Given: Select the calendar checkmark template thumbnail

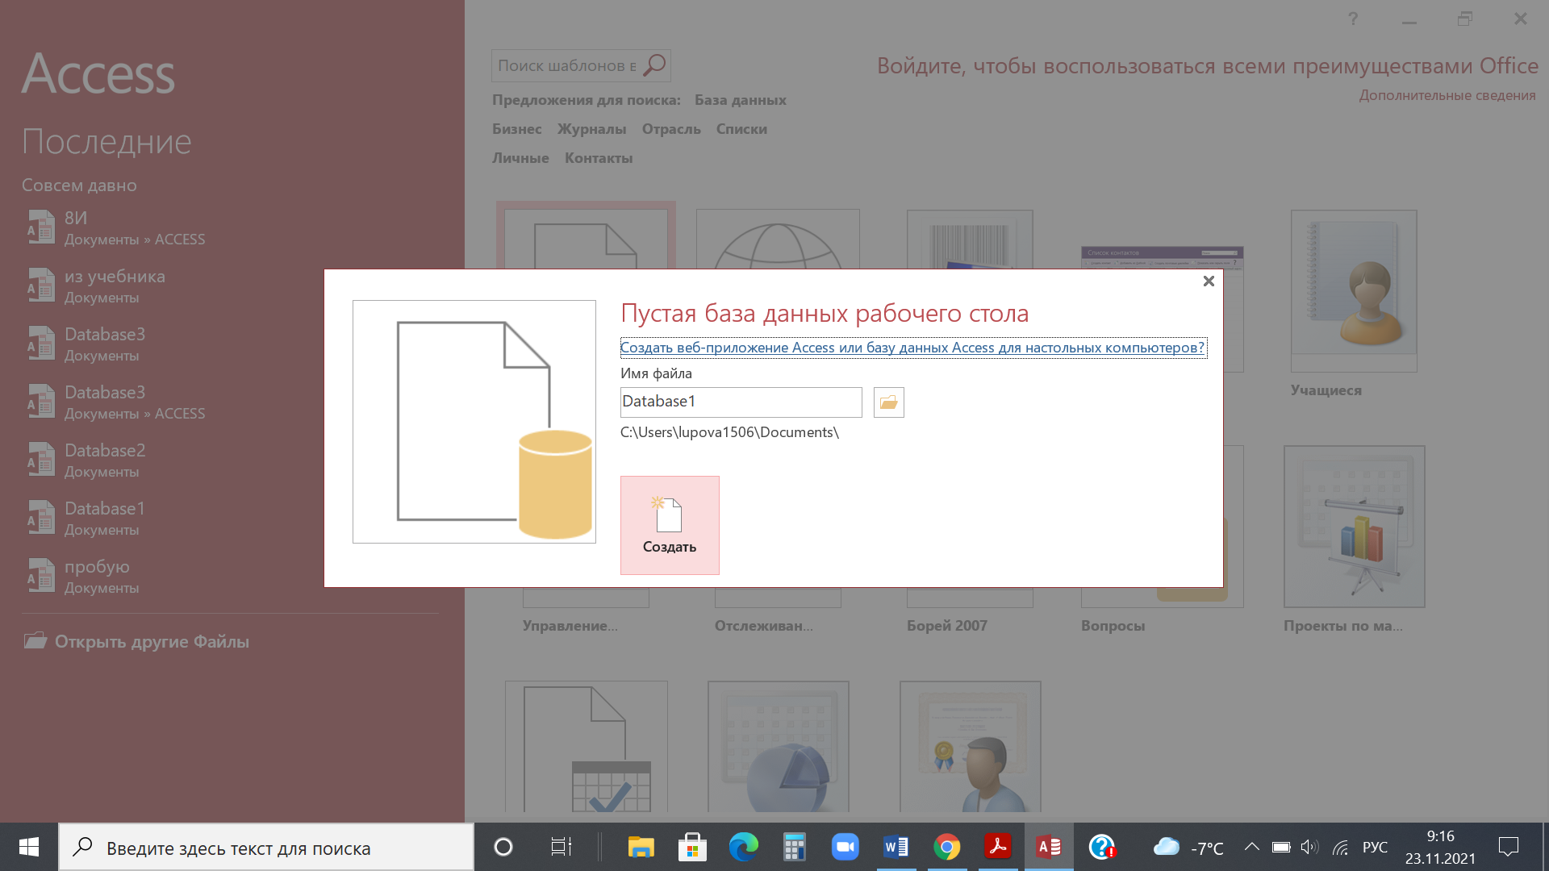Looking at the screenshot, I should pyautogui.click(x=587, y=746).
